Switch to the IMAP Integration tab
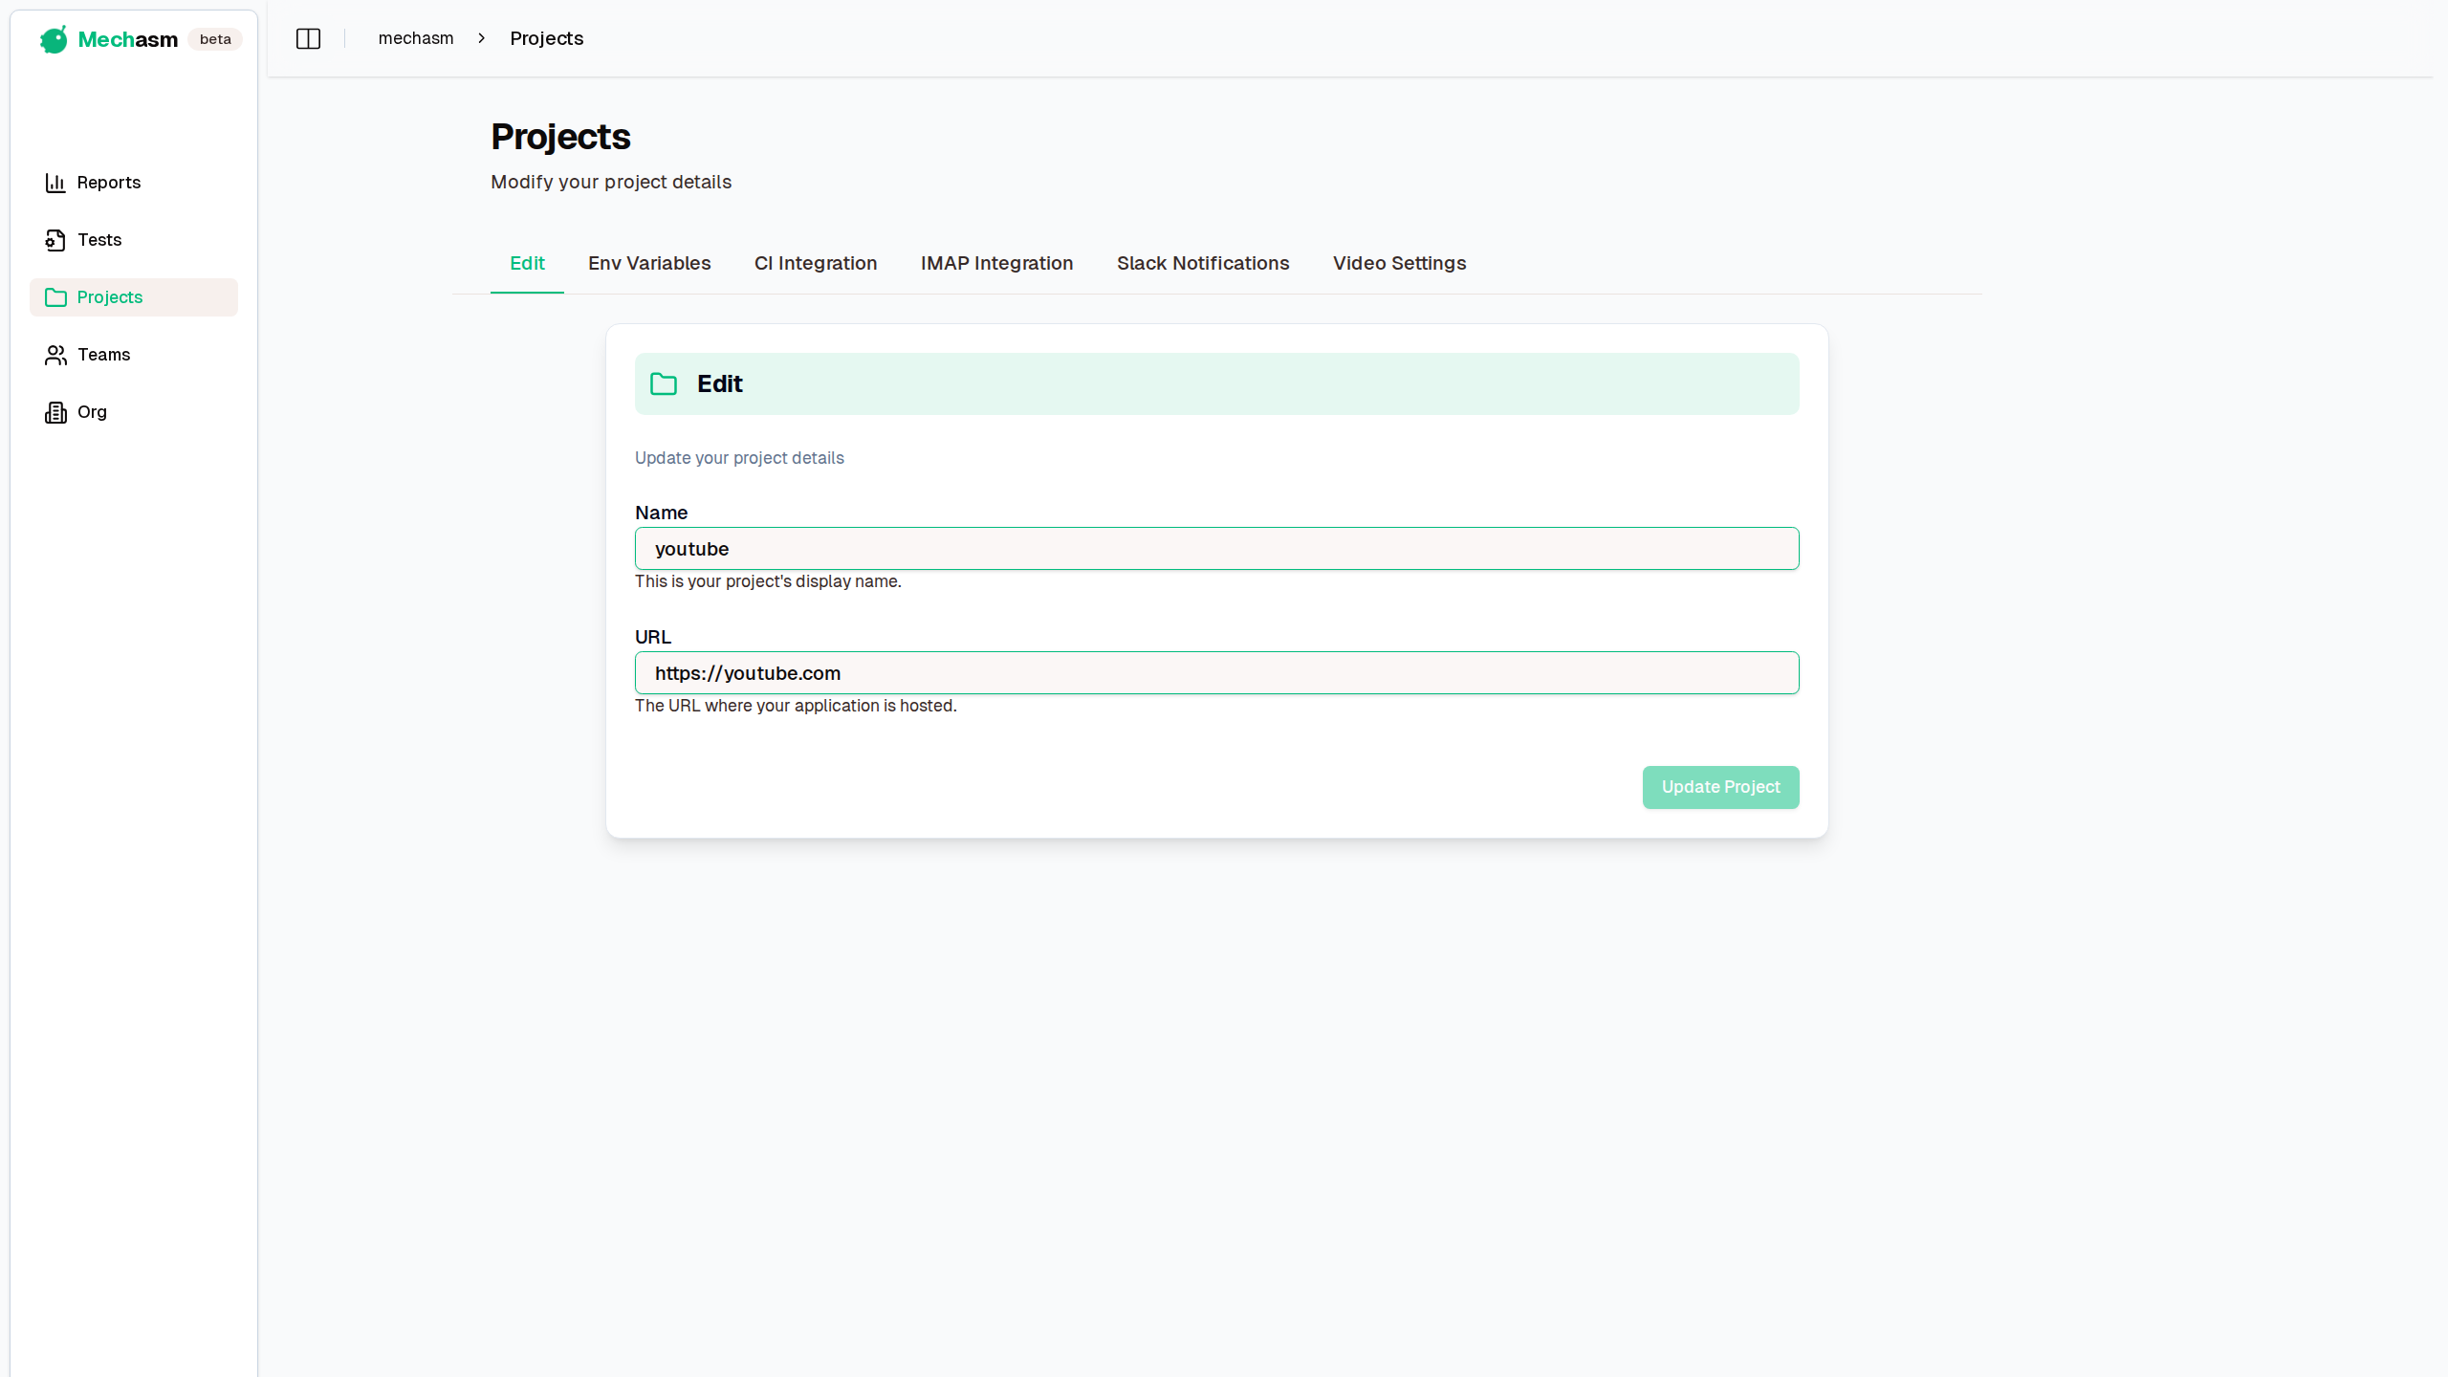 pos(996,263)
